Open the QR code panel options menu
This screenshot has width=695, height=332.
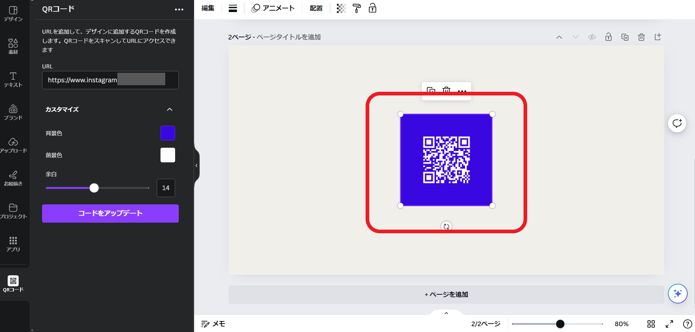point(179,9)
